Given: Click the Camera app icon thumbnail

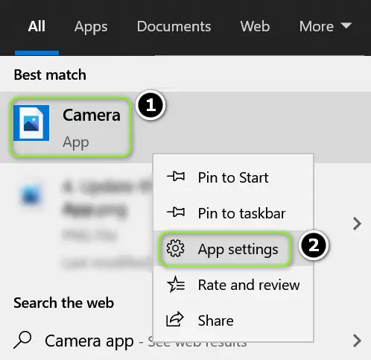Looking at the screenshot, I should [31, 123].
